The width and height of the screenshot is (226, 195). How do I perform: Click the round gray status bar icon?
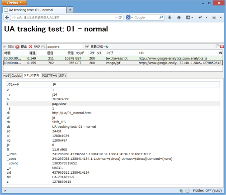click(188, 190)
